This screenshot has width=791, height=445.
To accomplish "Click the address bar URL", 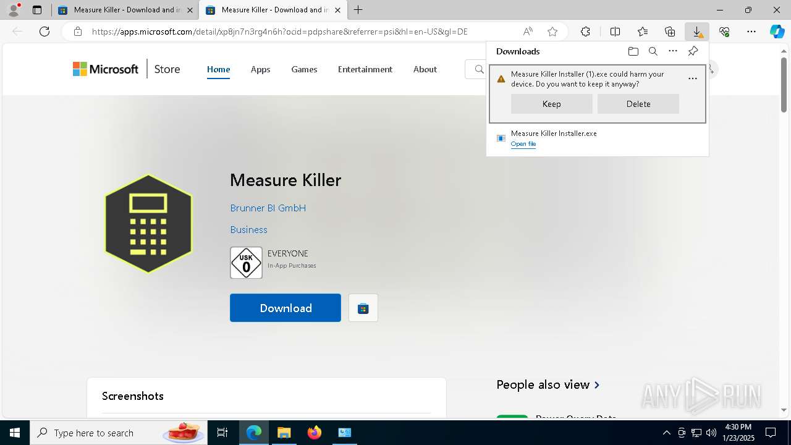I will click(x=279, y=32).
